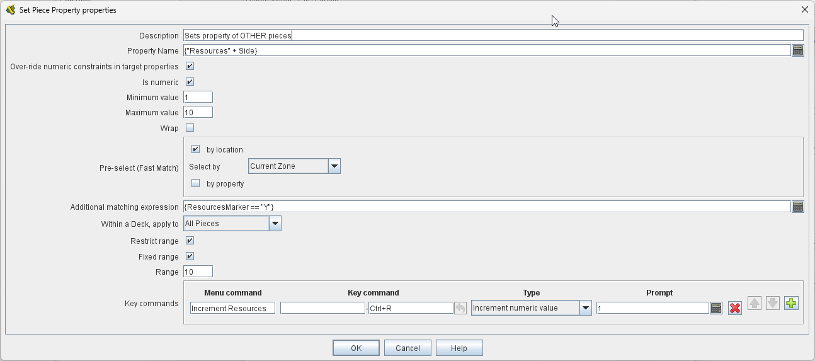Expand the All Pieces deck dropdown
Viewport: 815px width, 361px height.
coord(275,224)
